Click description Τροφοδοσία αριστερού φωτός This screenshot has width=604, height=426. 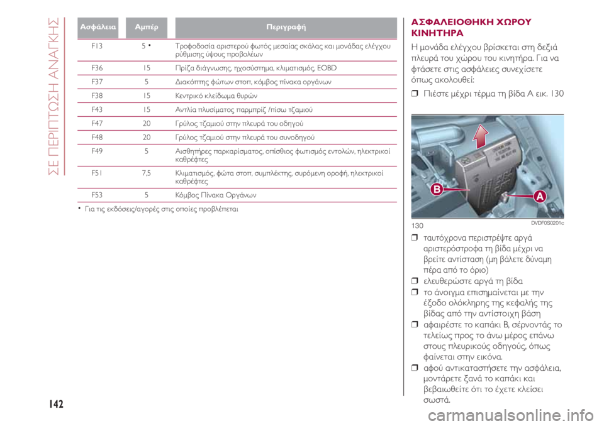(x=282, y=50)
